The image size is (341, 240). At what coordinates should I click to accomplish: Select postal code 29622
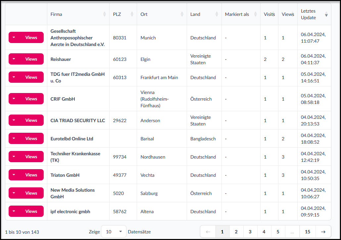(x=120, y=120)
